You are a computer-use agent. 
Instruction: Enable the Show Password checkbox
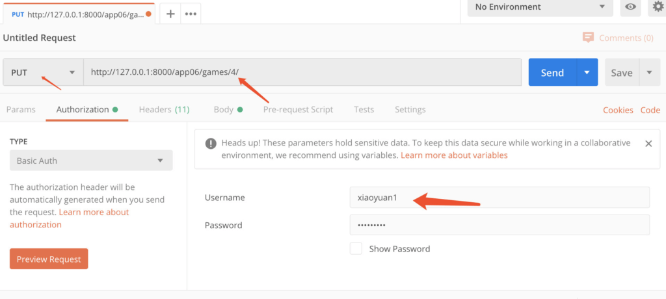(356, 248)
